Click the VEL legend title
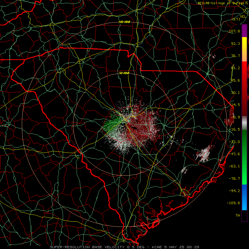This screenshot has width=249, height=249. pos(243,17)
